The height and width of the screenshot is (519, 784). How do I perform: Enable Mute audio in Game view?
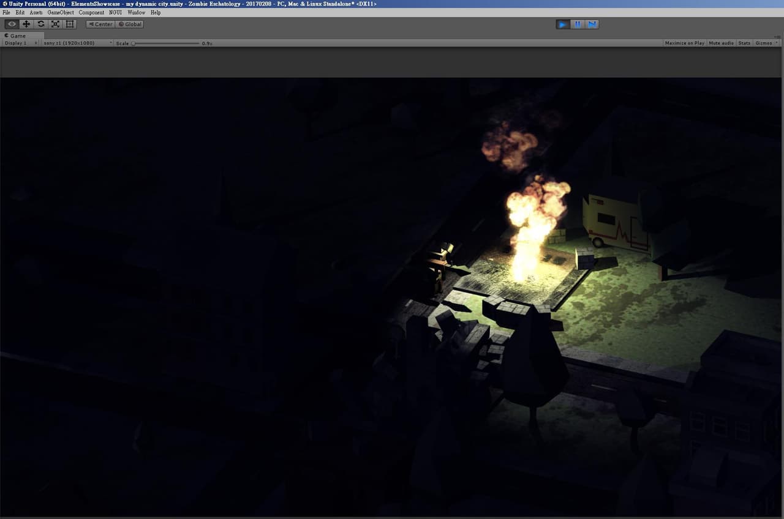coord(721,43)
